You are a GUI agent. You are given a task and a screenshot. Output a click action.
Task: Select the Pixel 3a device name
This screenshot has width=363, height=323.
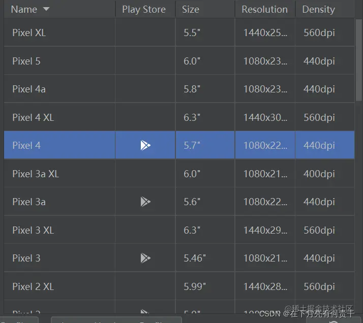(29, 202)
